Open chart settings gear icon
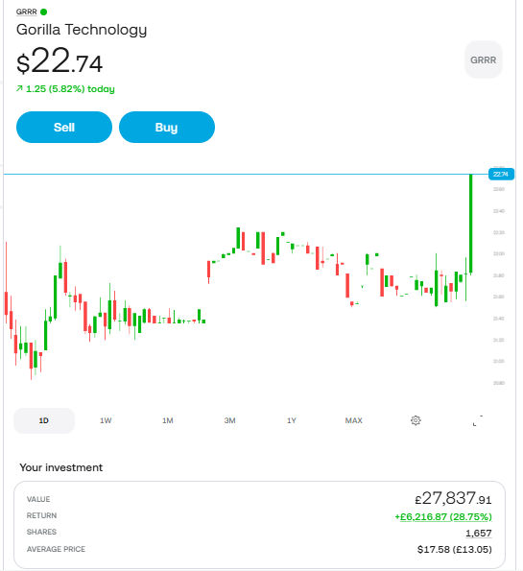 click(x=416, y=420)
